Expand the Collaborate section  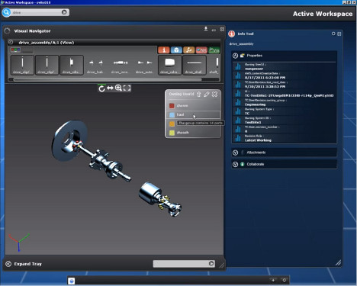[235, 164]
